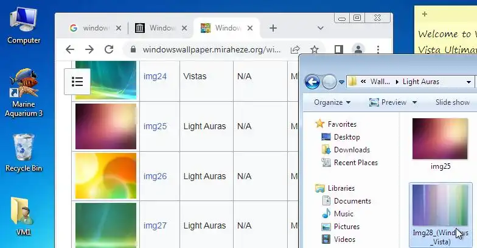477x248 pixels.
Task: Open new tab with plus button
Action: click(273, 28)
